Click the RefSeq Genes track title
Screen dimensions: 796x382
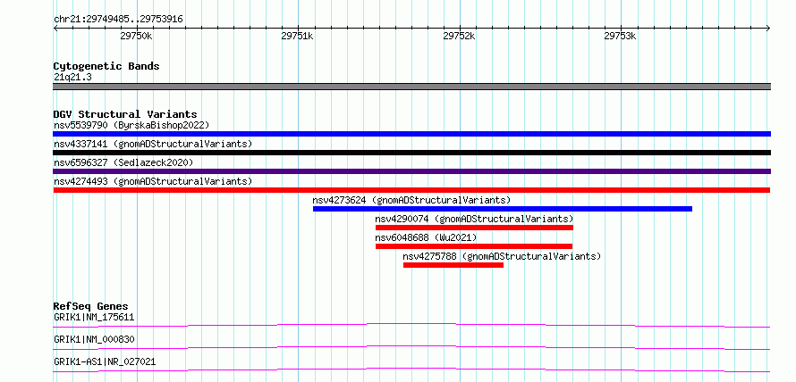(90, 306)
